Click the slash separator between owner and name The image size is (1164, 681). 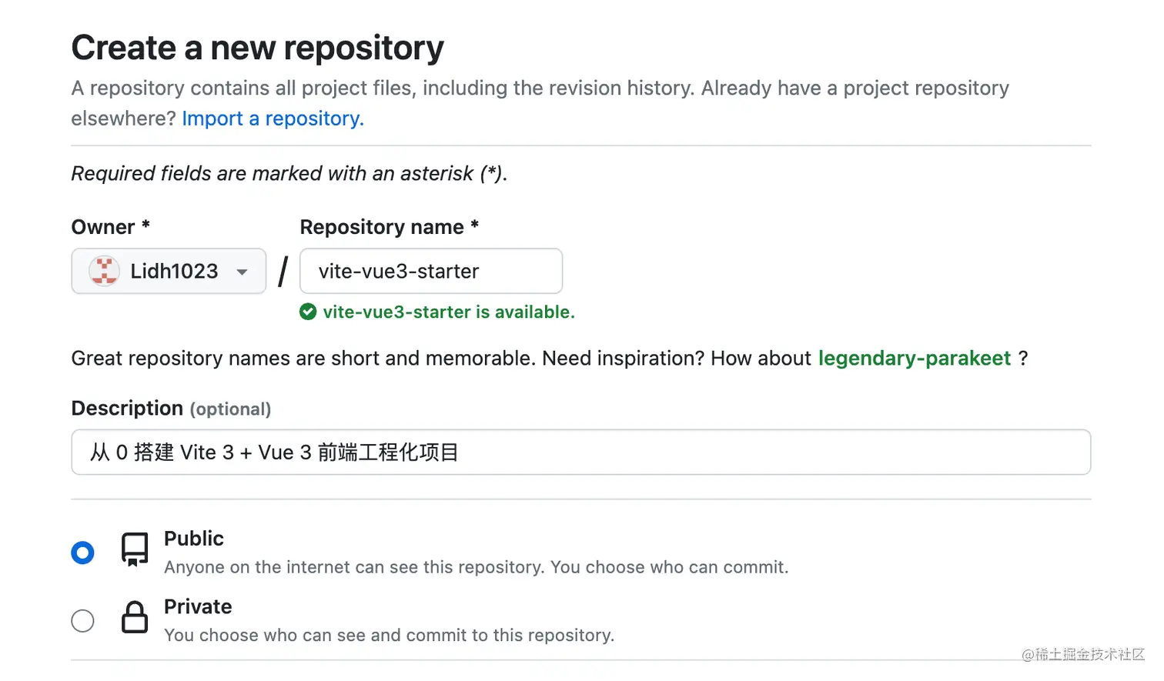click(x=283, y=272)
